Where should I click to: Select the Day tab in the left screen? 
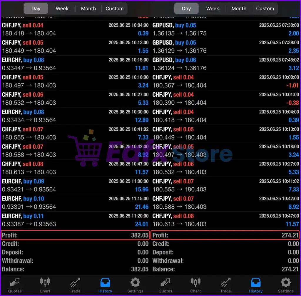pos(36,8)
